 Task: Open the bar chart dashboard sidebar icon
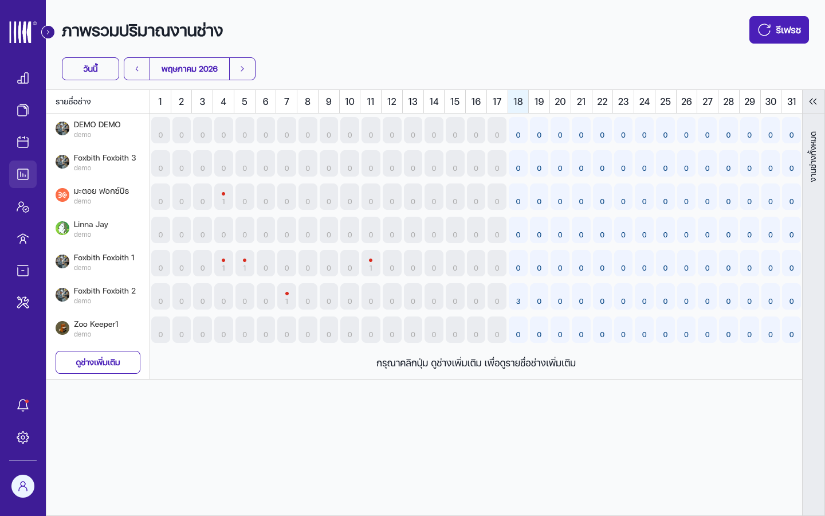23,78
